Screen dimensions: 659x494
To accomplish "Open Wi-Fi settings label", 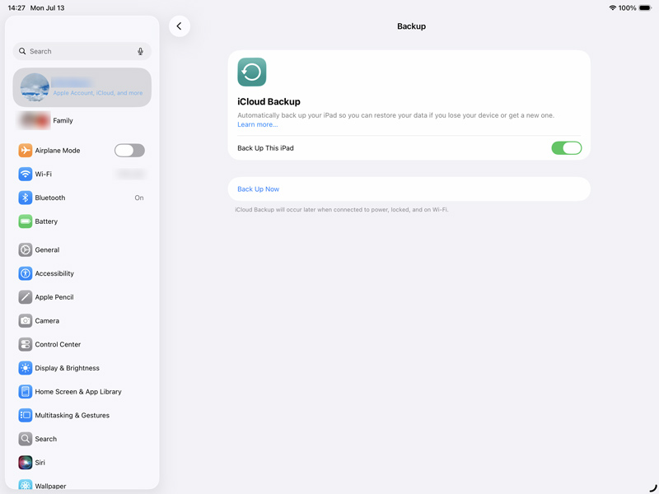I will coord(44,174).
